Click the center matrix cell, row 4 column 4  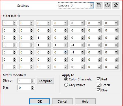tap(58, 45)
